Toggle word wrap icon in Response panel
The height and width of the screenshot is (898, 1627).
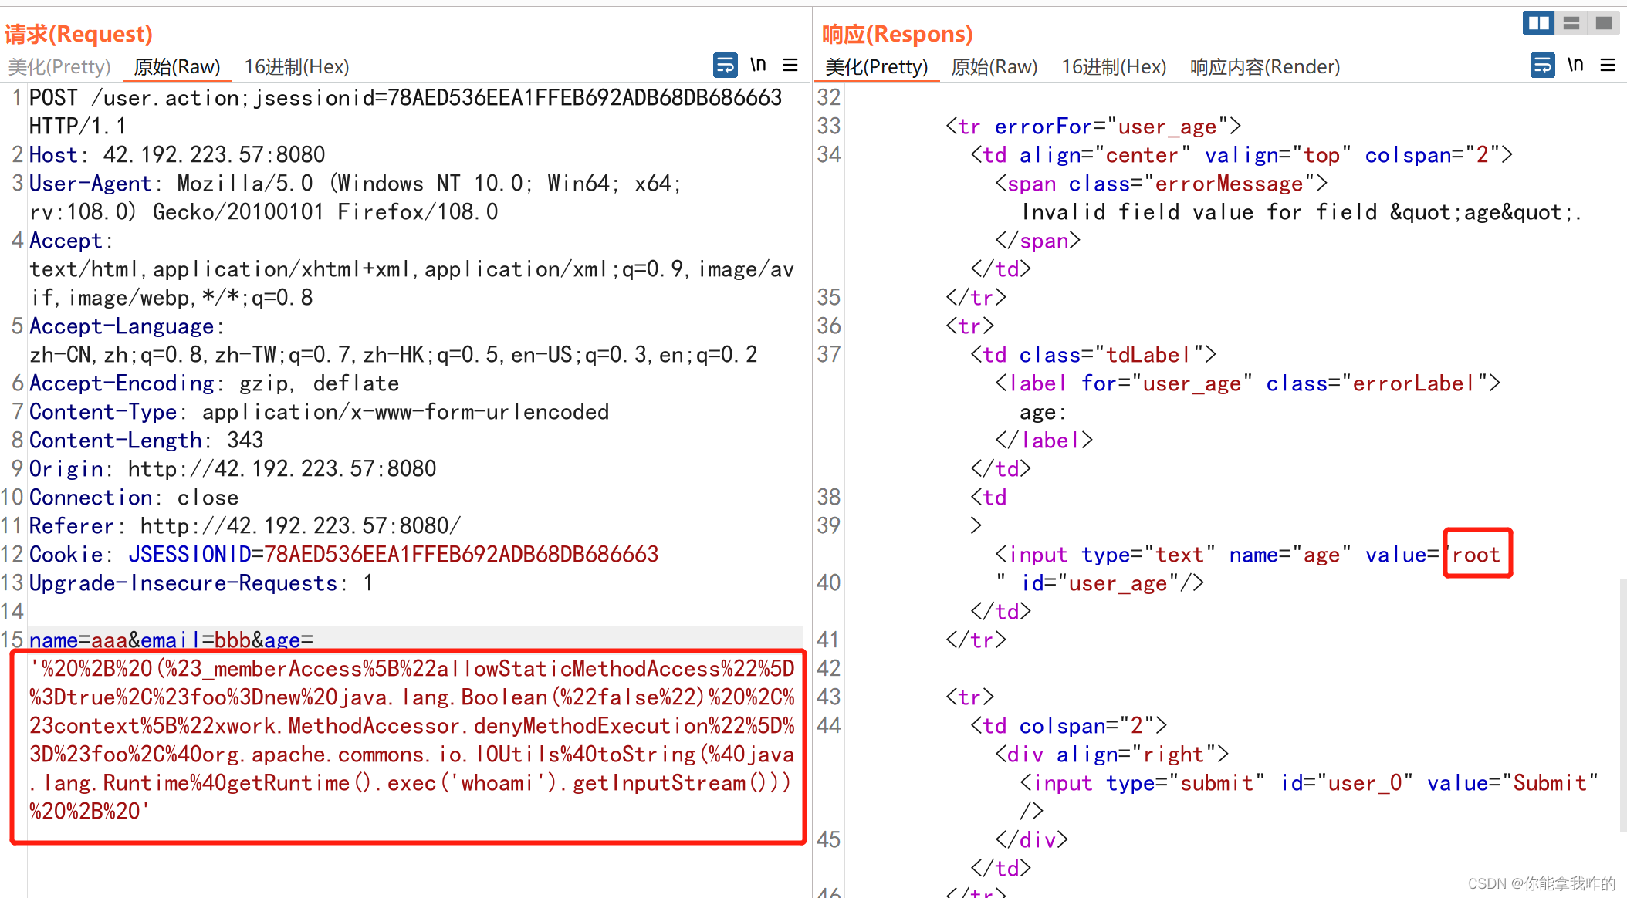1542,66
